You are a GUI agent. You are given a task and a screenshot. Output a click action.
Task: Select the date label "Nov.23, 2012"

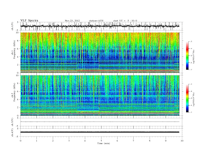72,21
